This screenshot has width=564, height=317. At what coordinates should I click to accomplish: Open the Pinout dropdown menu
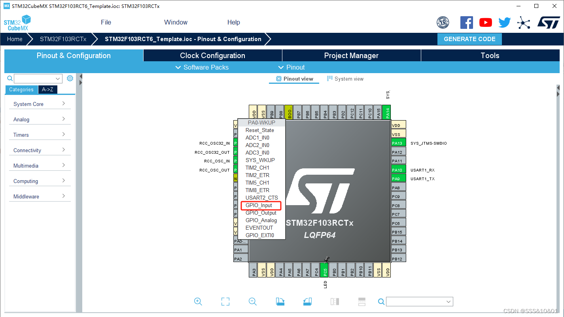pos(291,67)
